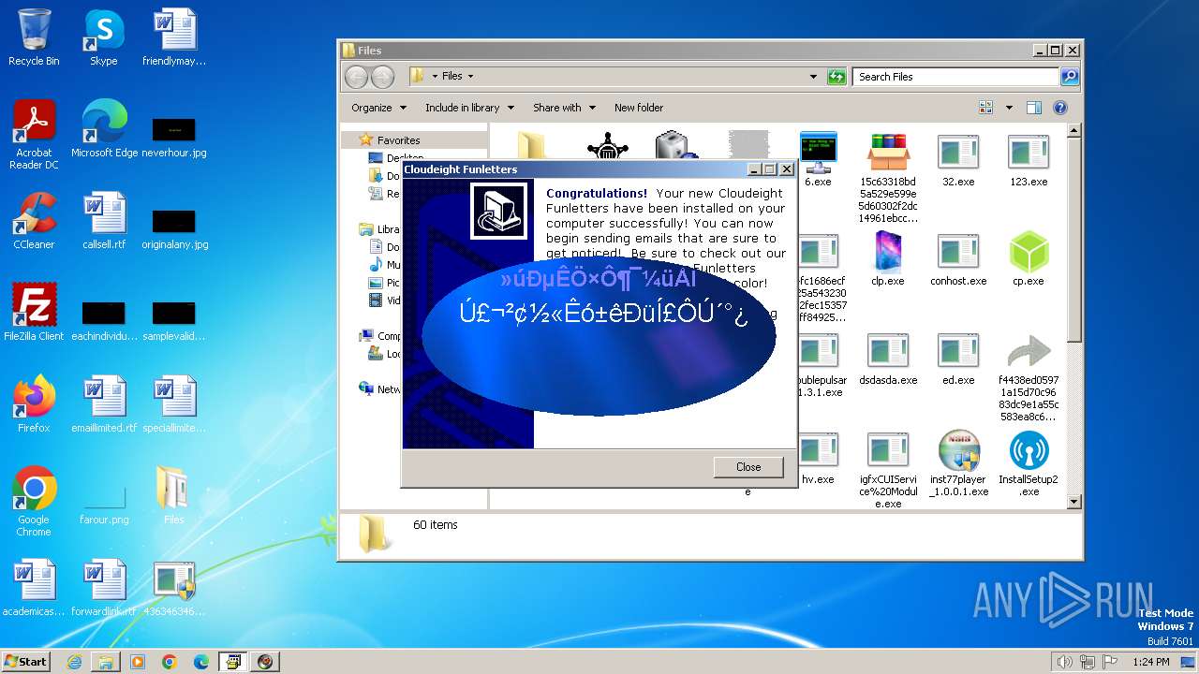Select speciallimite document on desktop

[174, 404]
